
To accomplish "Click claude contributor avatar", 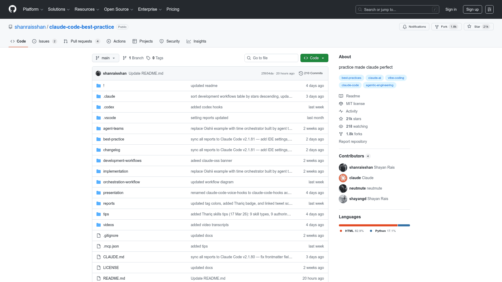I will (343, 178).
